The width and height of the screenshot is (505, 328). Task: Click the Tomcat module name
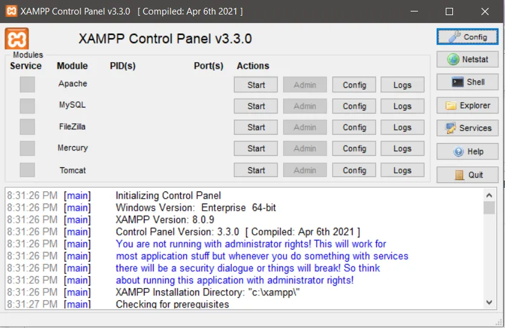[73, 170]
